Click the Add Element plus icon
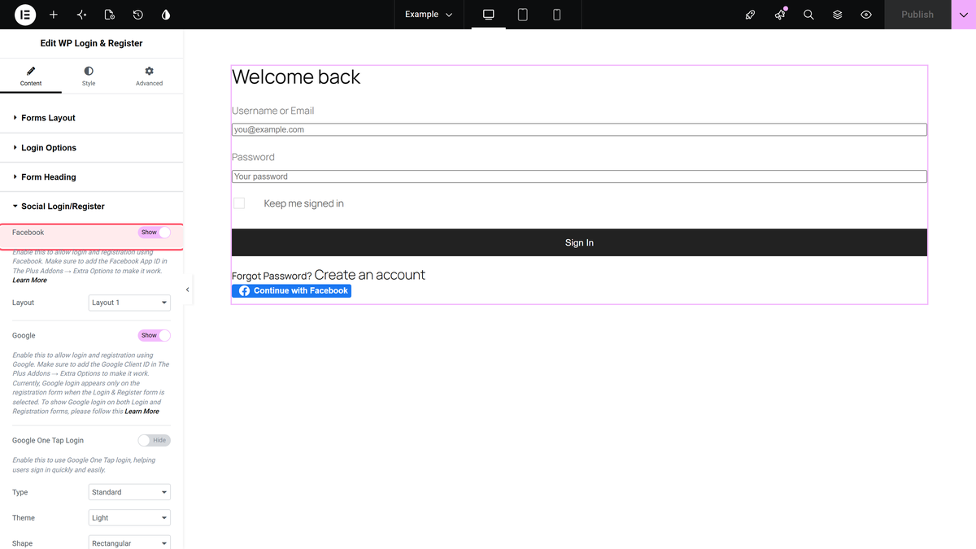 54,15
